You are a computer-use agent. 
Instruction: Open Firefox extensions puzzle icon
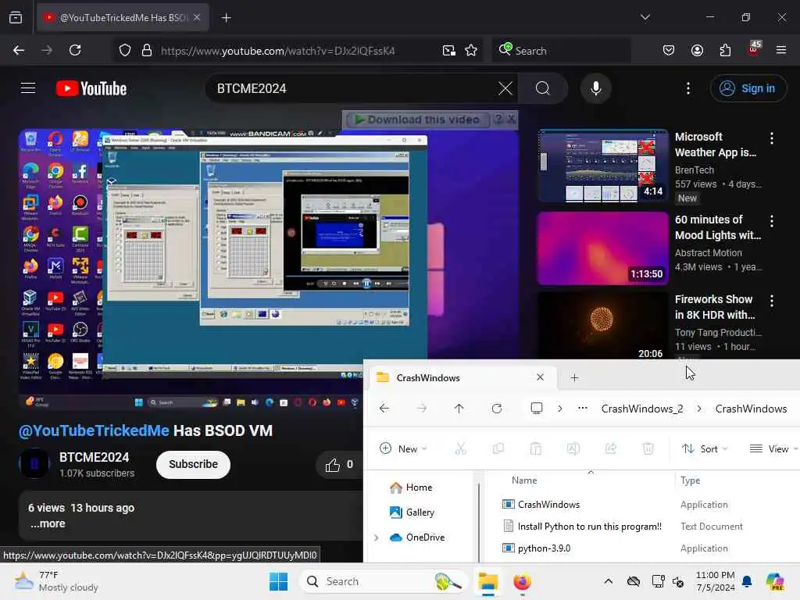tap(725, 51)
